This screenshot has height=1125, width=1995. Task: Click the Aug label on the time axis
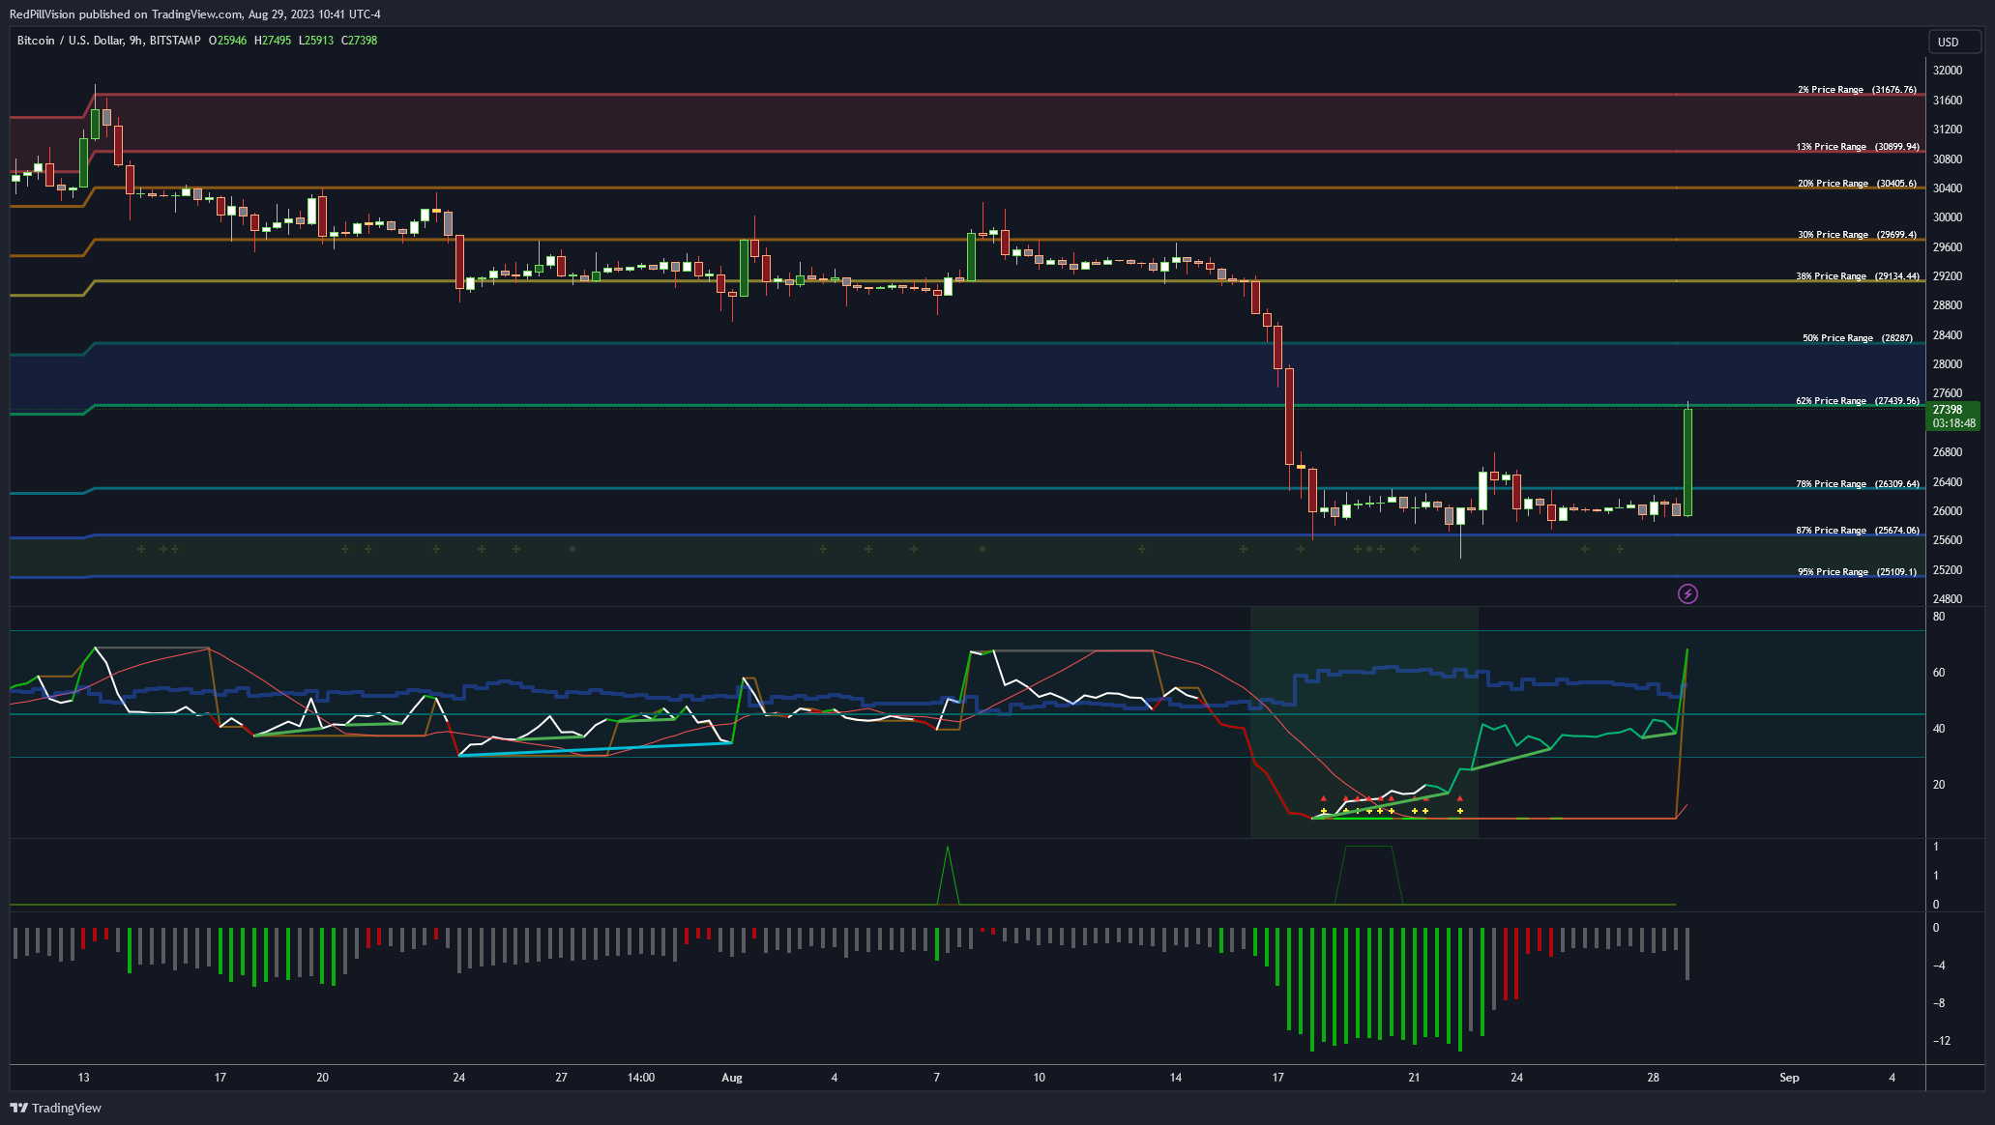coord(732,1078)
